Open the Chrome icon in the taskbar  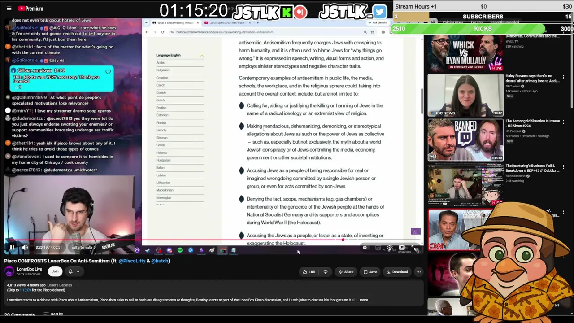[222, 250]
